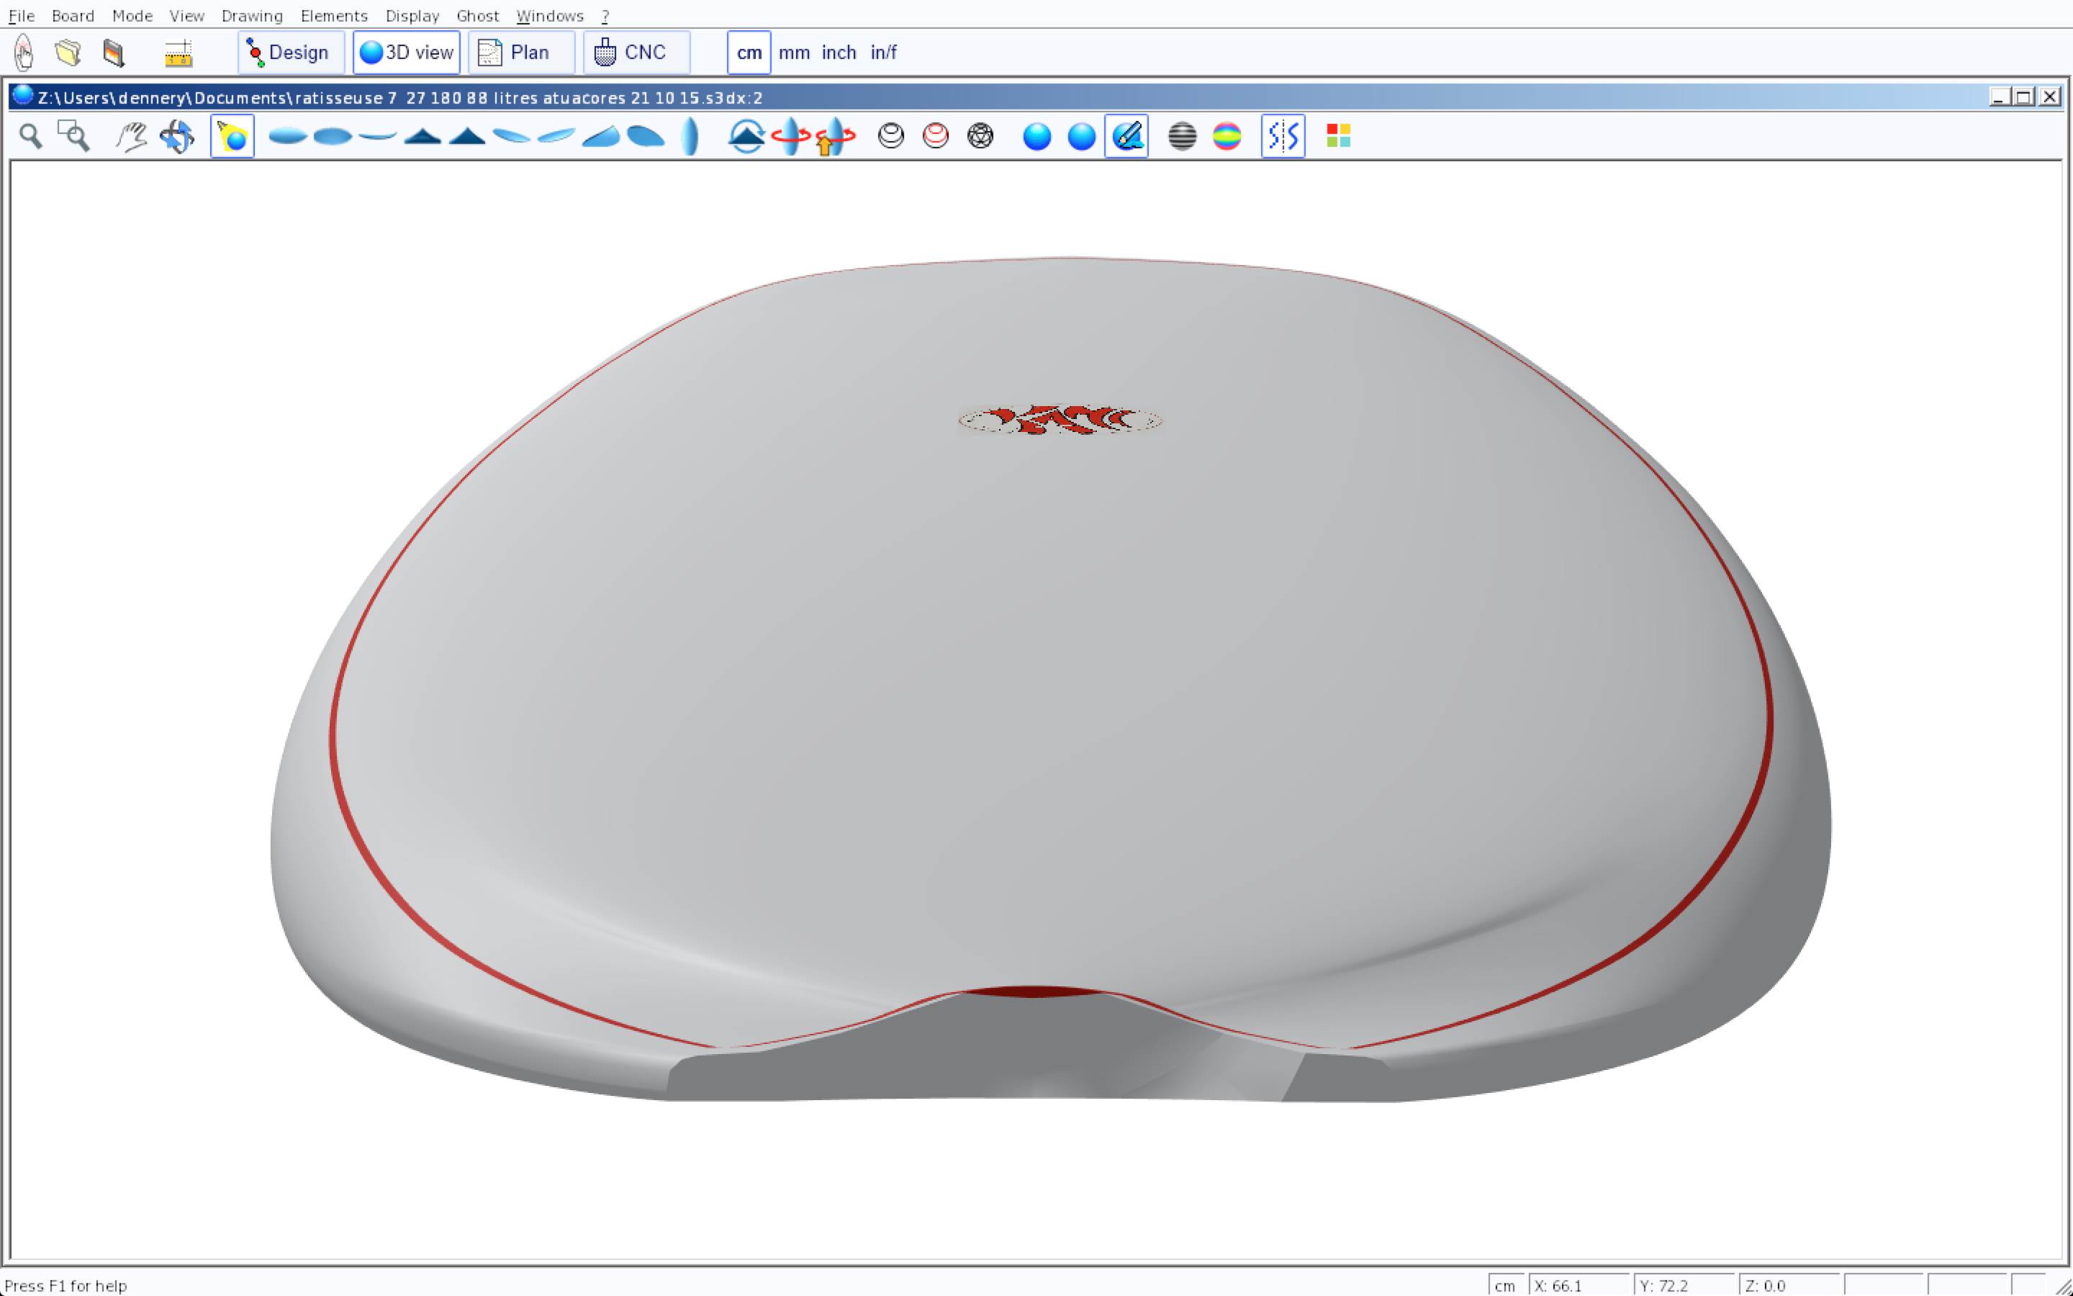The width and height of the screenshot is (2073, 1296).
Task: Switch units to inch
Action: tap(839, 53)
